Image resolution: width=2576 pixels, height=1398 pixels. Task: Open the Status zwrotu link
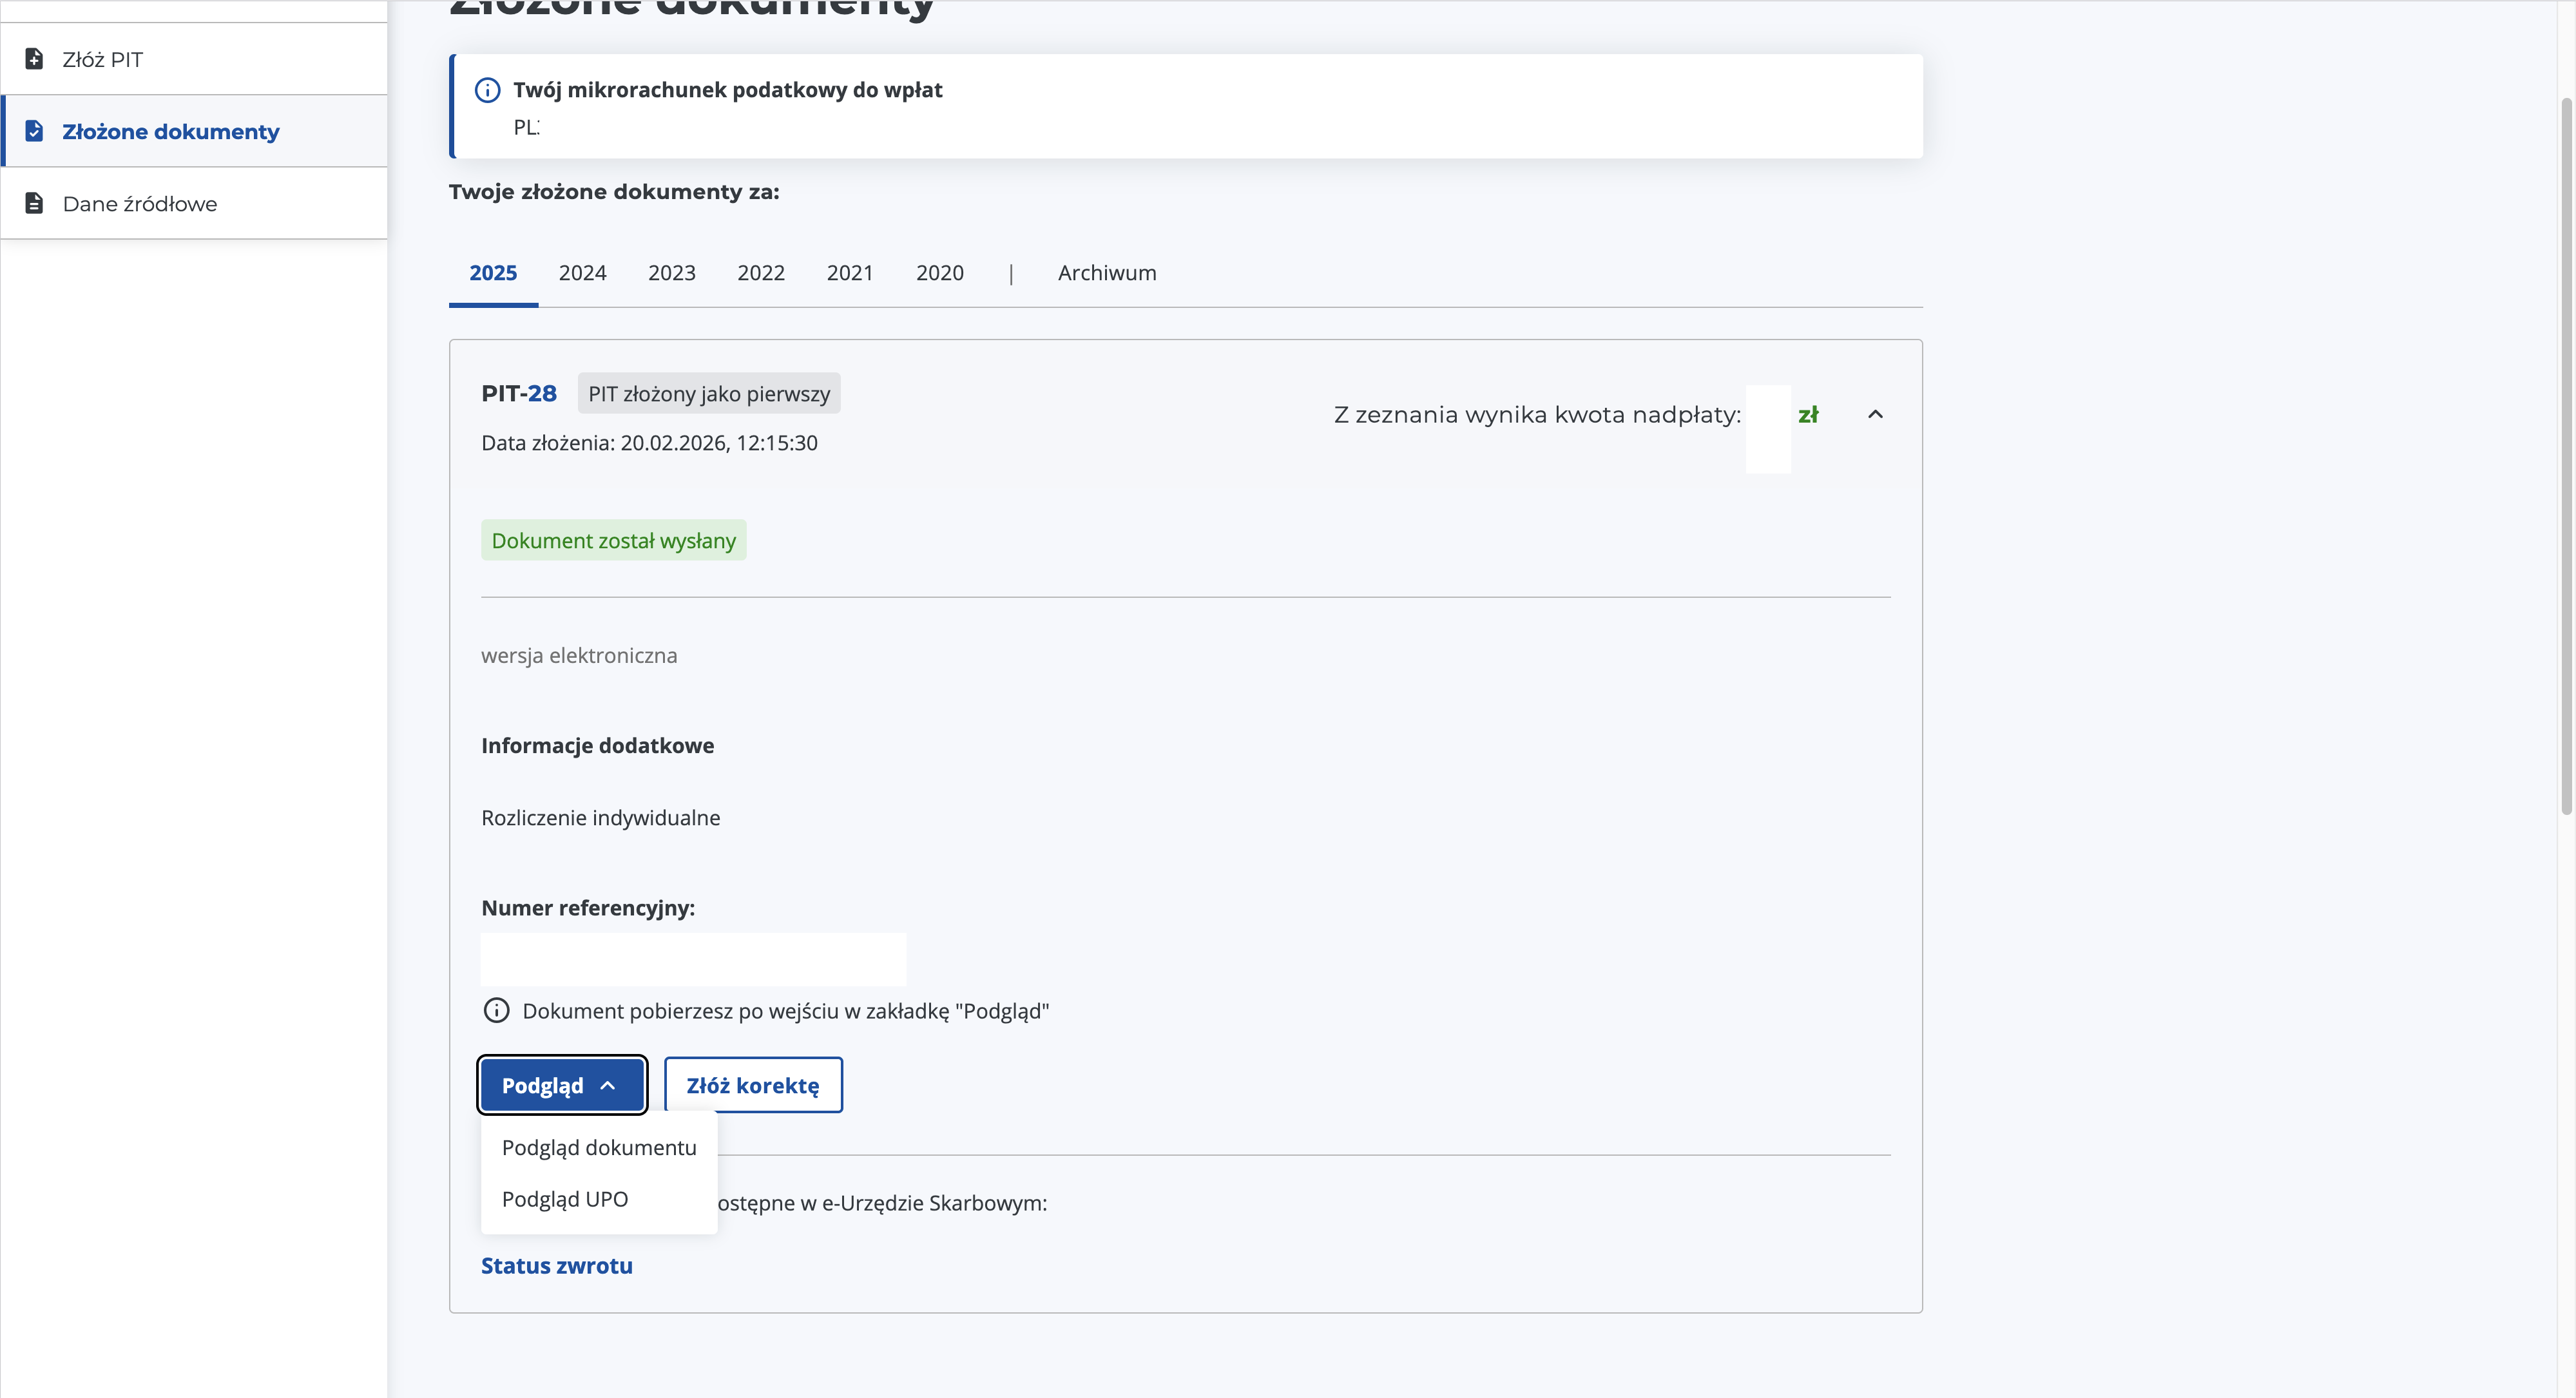point(557,1265)
